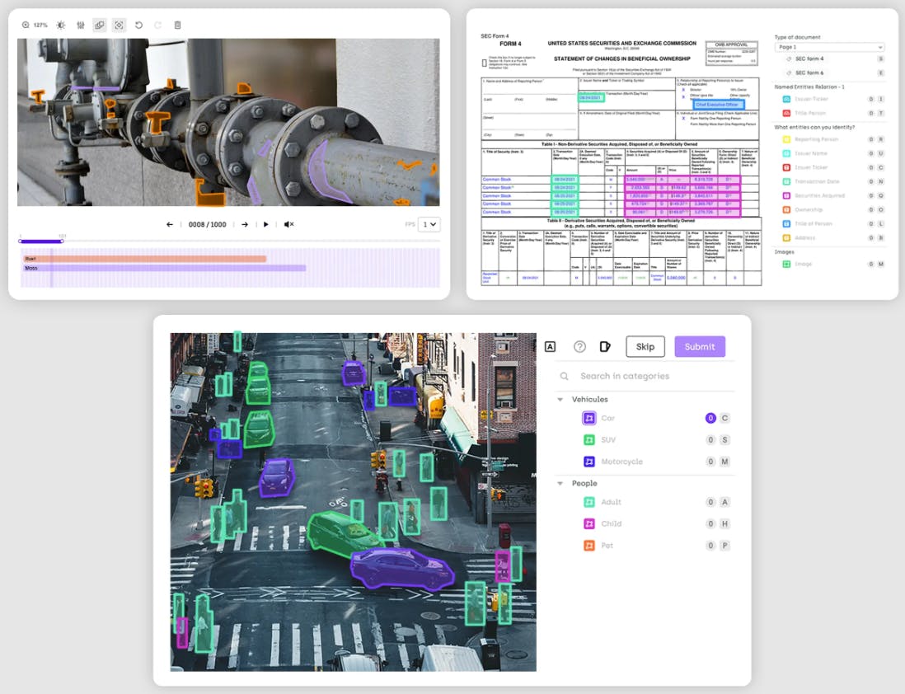Open the FPS dropdown
This screenshot has height=694, width=905.
tap(429, 224)
